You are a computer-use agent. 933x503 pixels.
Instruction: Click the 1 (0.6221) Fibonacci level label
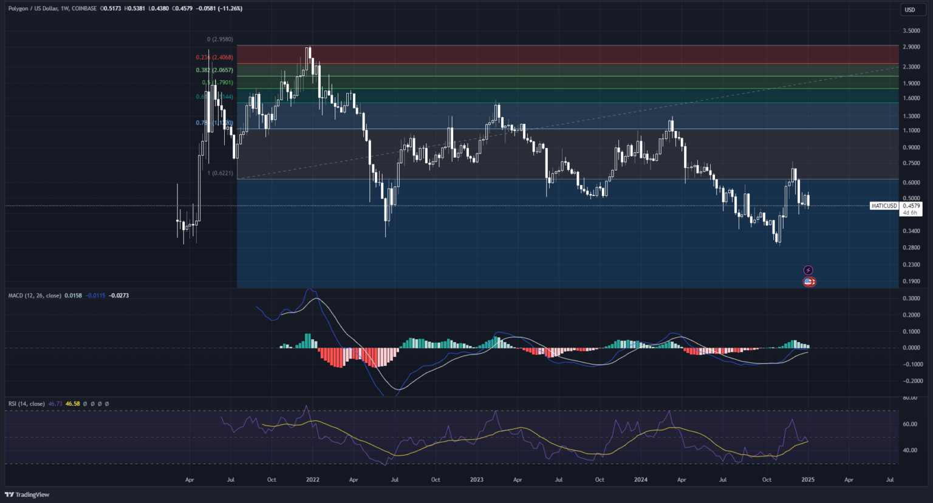pyautogui.click(x=220, y=173)
